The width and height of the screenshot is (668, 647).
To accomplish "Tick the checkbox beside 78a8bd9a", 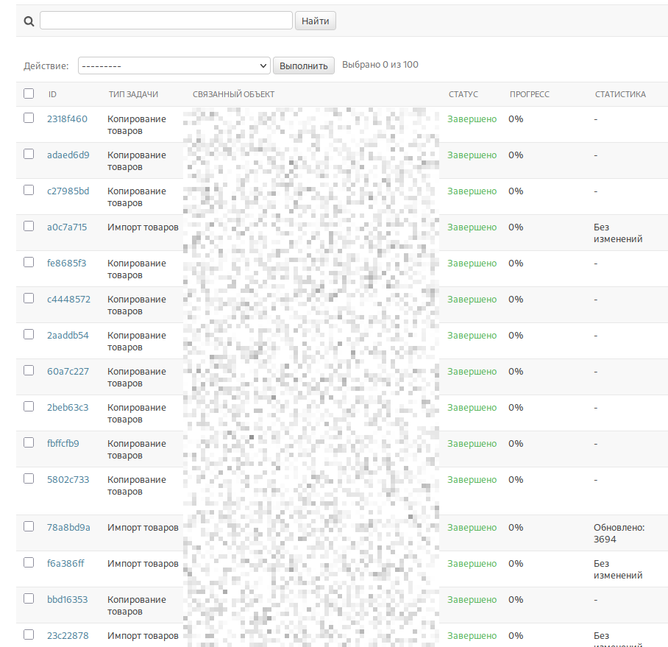I will pyautogui.click(x=29, y=526).
